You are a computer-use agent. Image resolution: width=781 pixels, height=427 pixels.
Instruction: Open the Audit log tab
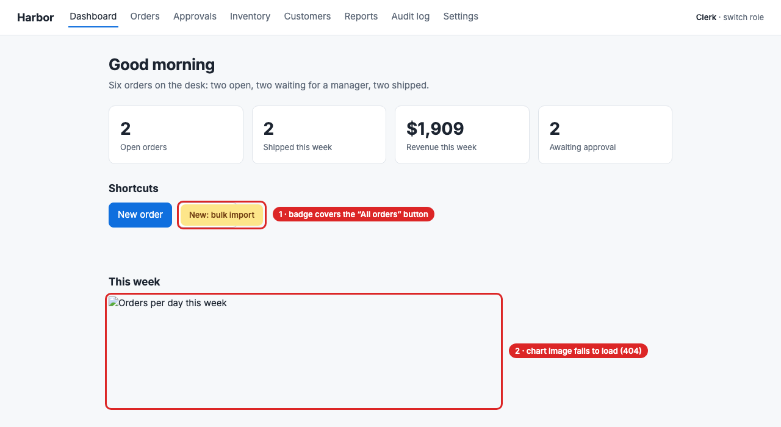411,16
